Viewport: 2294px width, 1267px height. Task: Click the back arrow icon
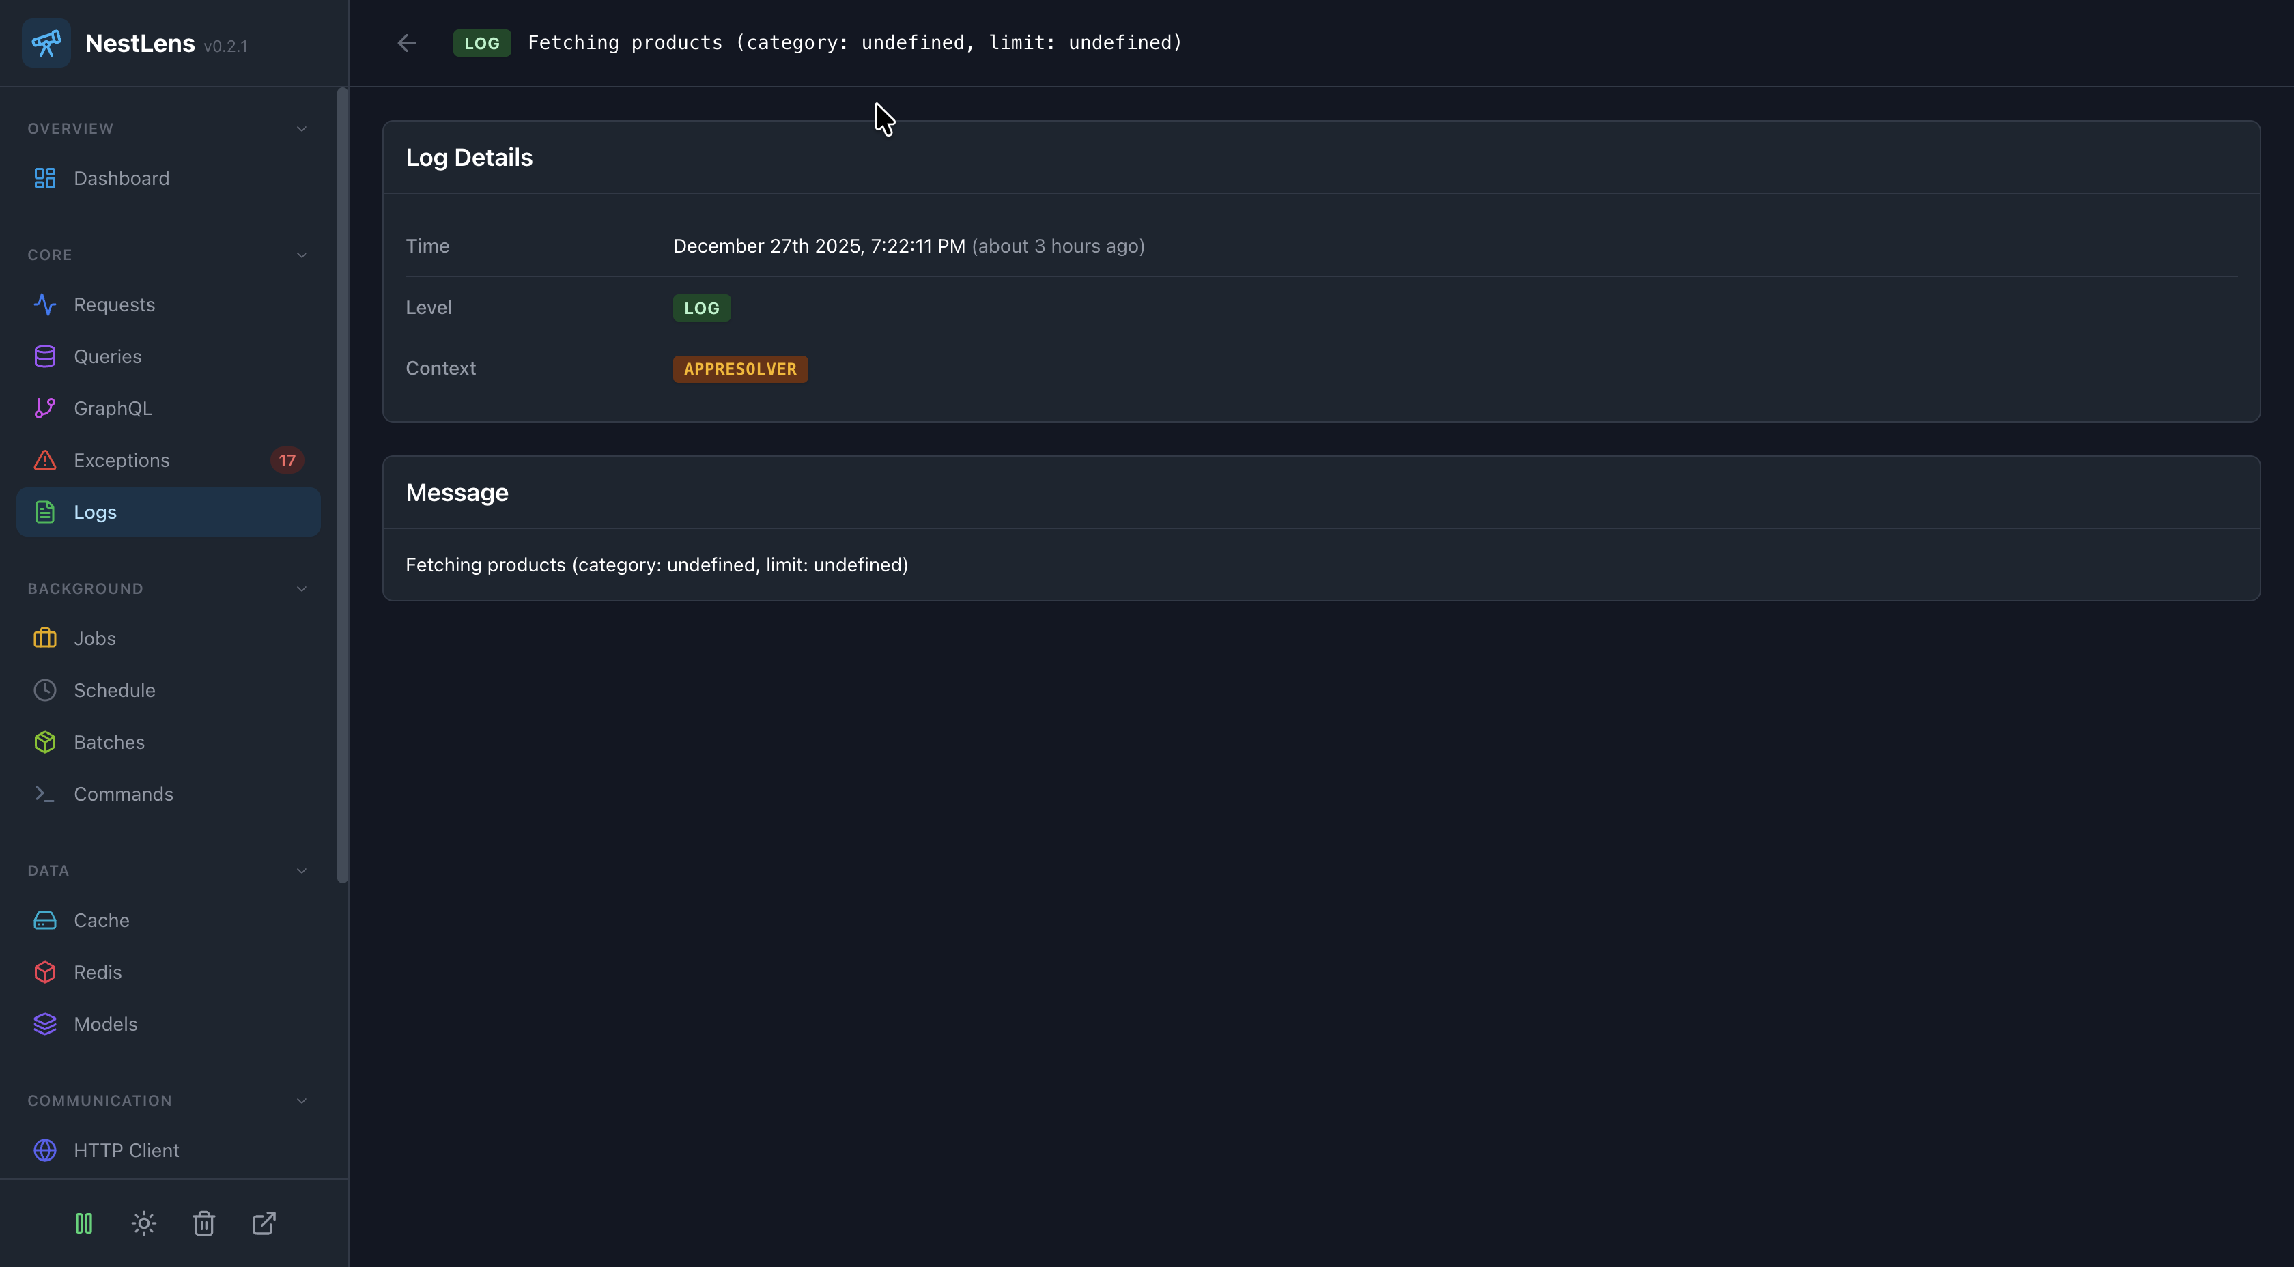pos(407,43)
